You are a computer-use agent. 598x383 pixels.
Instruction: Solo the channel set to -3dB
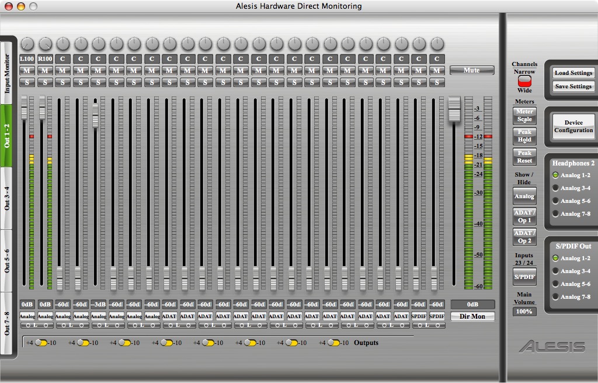[x=98, y=82]
